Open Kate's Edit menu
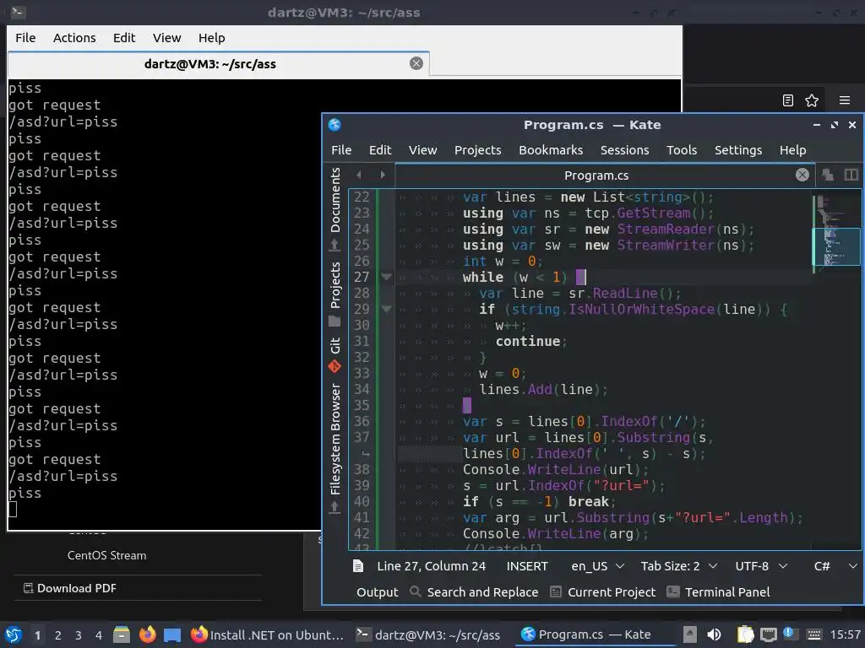This screenshot has width=865, height=648. 380,150
